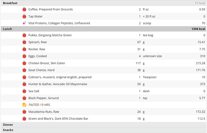Click the apple icon next to Spinach, Raw
This screenshot has width=207, height=133.
click(24, 42)
